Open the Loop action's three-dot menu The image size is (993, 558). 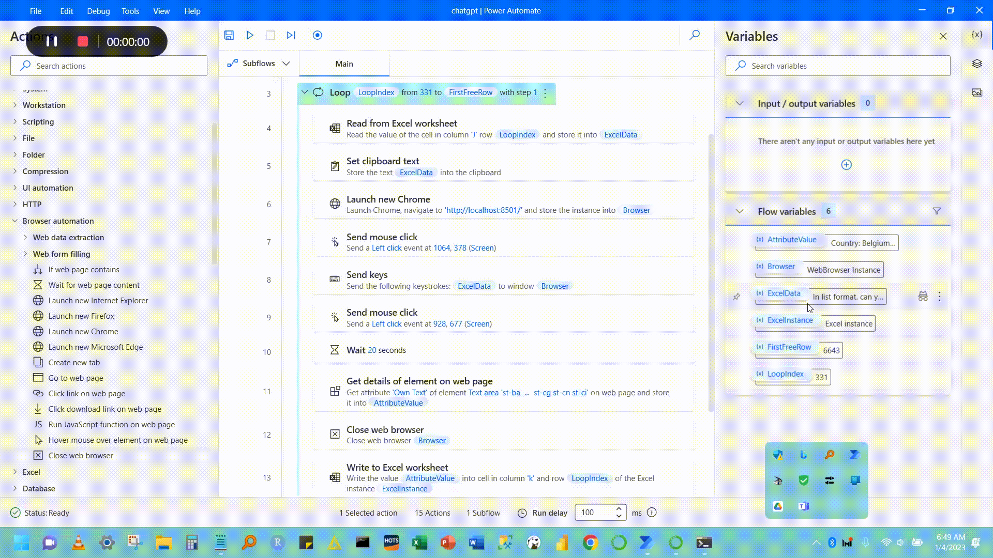(x=545, y=92)
